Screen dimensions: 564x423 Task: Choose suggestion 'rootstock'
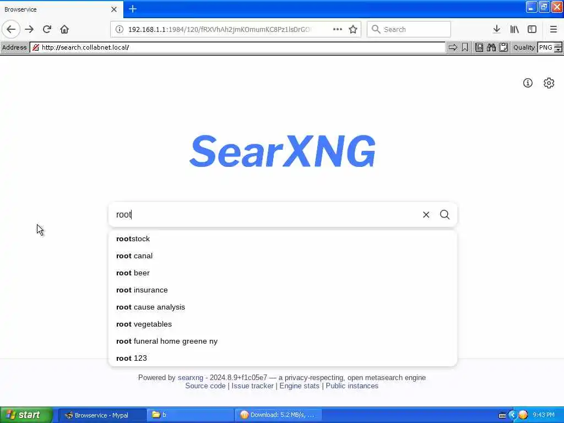click(x=283, y=239)
